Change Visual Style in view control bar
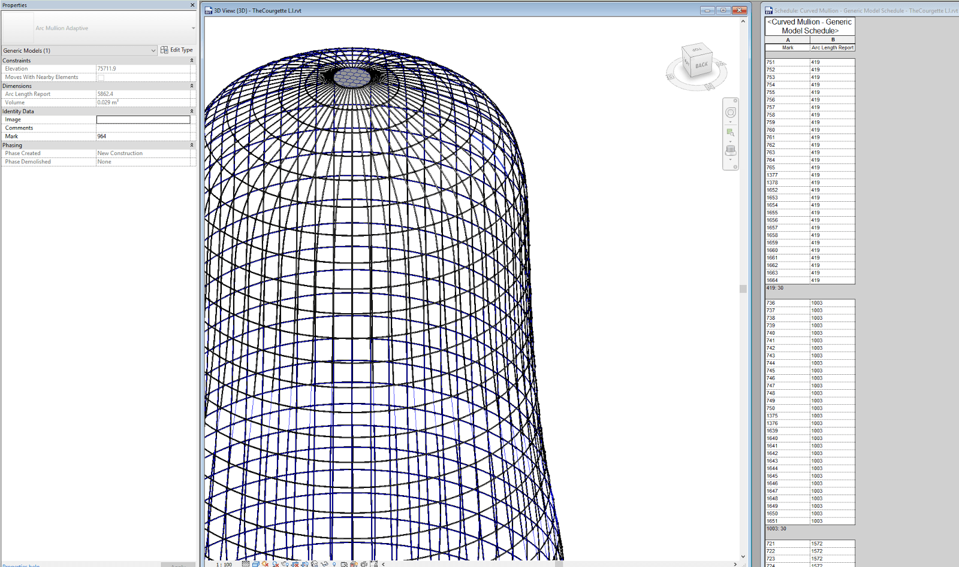The height and width of the screenshot is (567, 959). [255, 563]
